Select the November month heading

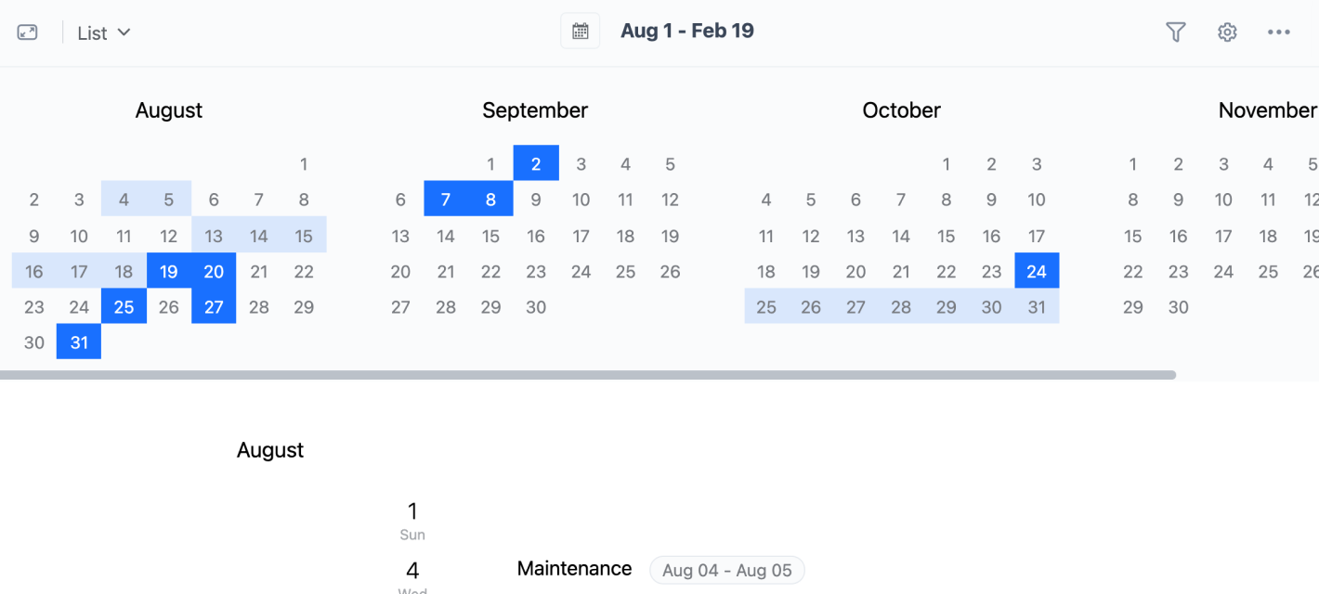pyautogui.click(x=1268, y=110)
